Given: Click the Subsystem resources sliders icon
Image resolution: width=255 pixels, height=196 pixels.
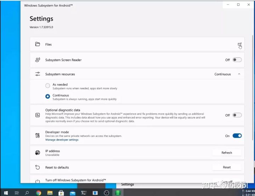Looking at the screenshot, I should click(x=38, y=74).
